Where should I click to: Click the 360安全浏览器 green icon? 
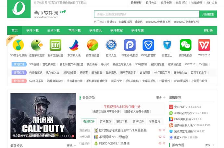coord(171,113)
